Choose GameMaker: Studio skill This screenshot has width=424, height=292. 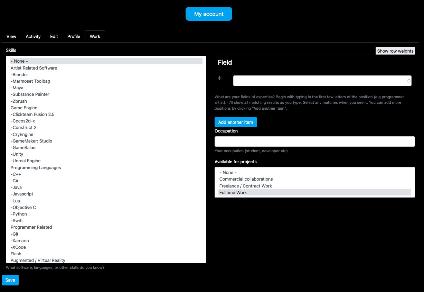tap(106, 141)
